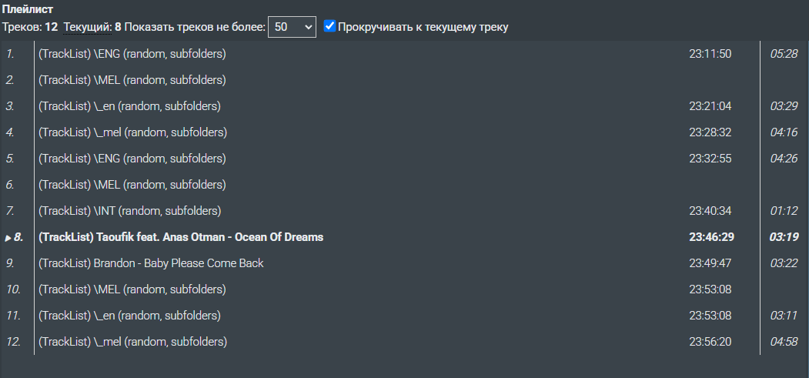The height and width of the screenshot is (378, 809).
Task: Select the Taoufik 'Ocean Of Dreams' track
Action: click(x=181, y=237)
